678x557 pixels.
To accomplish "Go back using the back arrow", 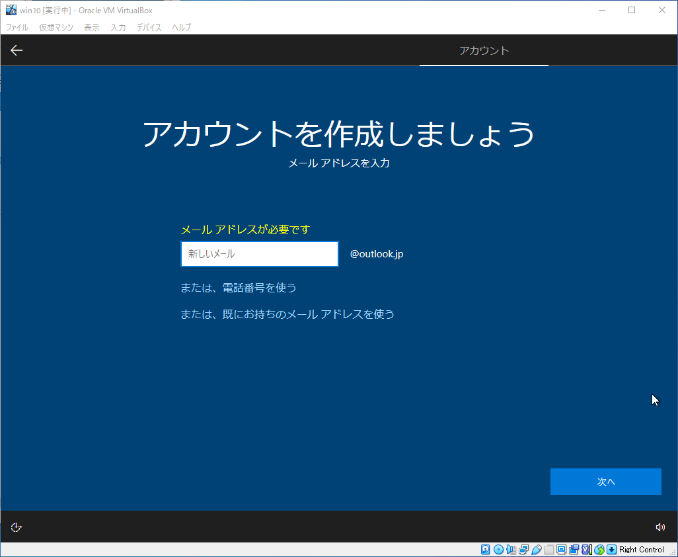I will click(17, 50).
